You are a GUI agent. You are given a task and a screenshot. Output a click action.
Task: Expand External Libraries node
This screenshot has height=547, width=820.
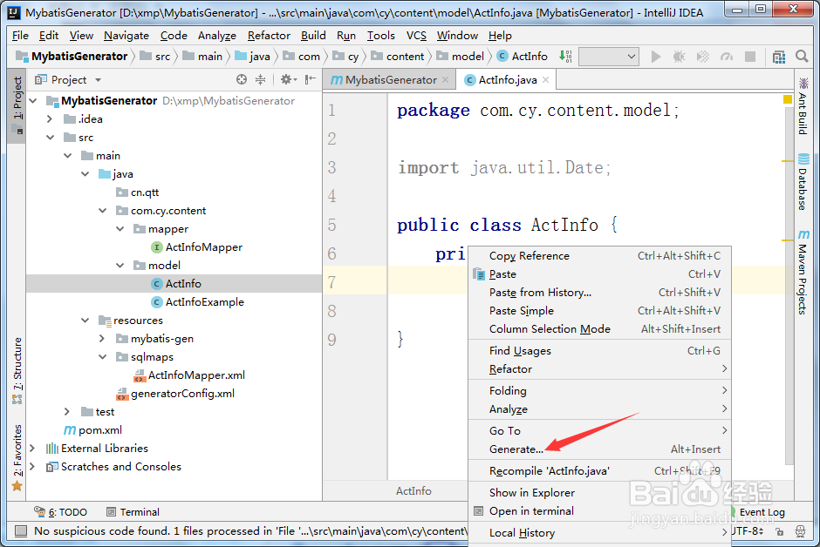33,449
